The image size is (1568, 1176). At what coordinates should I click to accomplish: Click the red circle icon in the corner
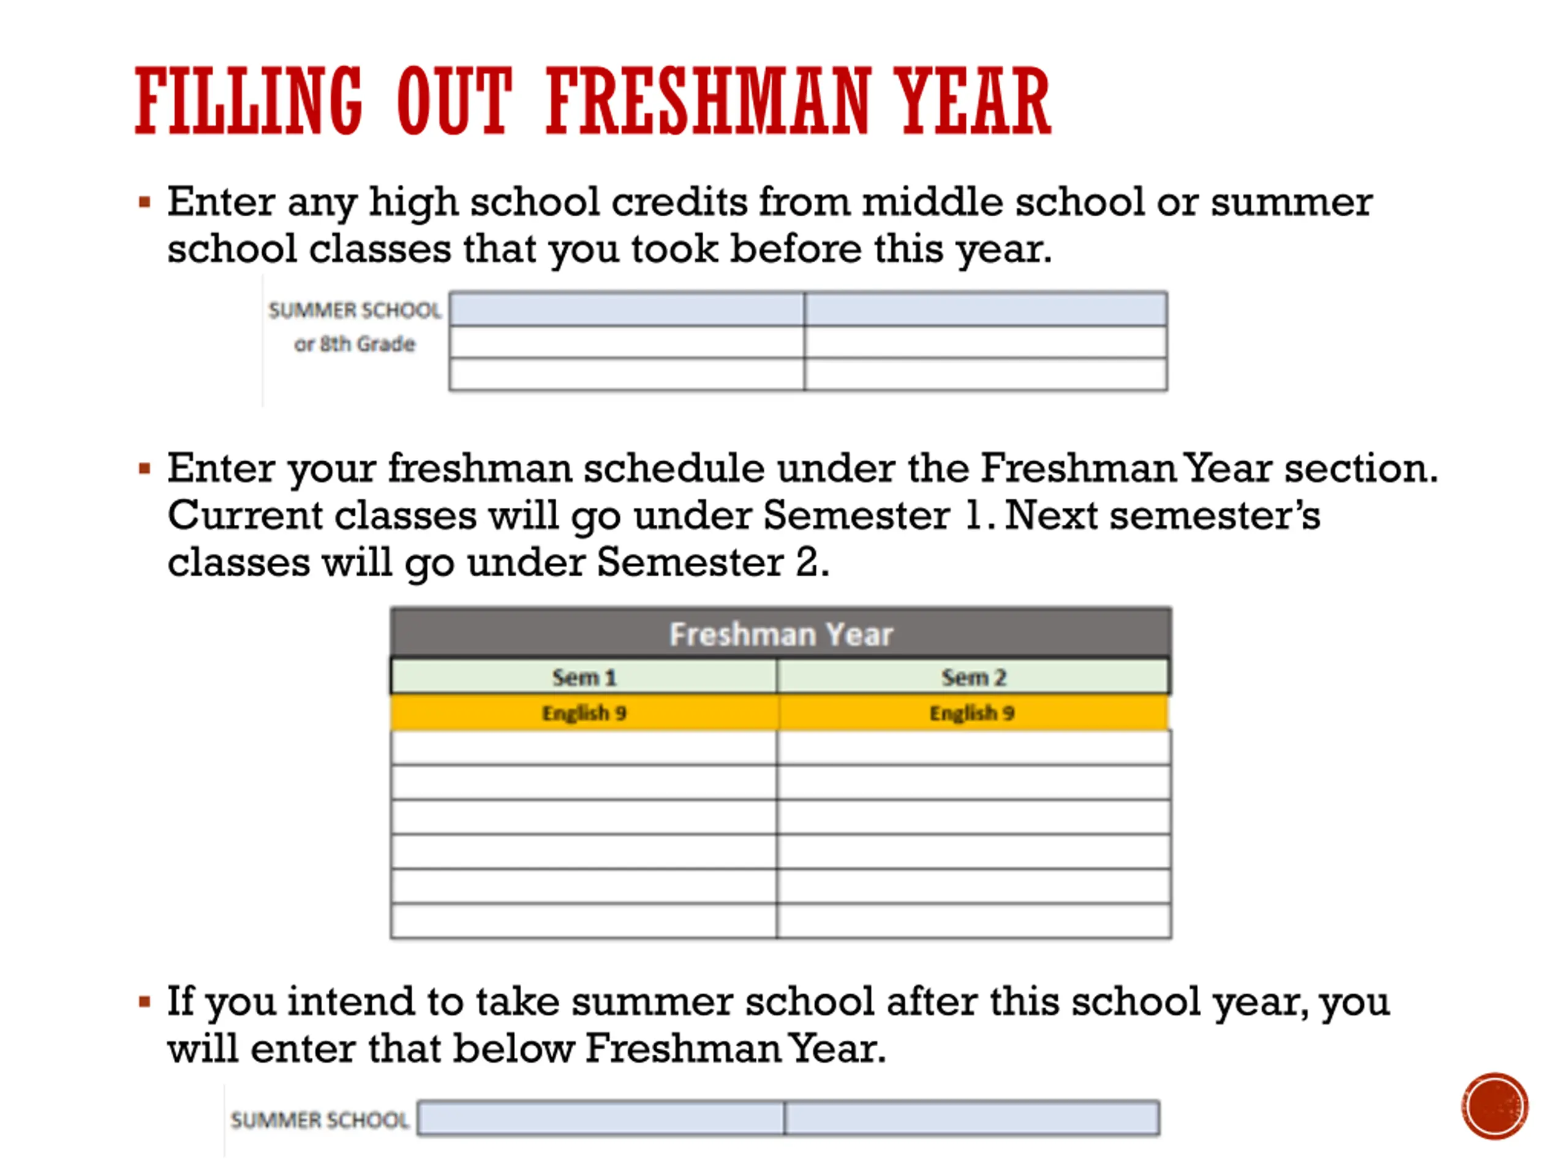tap(1494, 1106)
